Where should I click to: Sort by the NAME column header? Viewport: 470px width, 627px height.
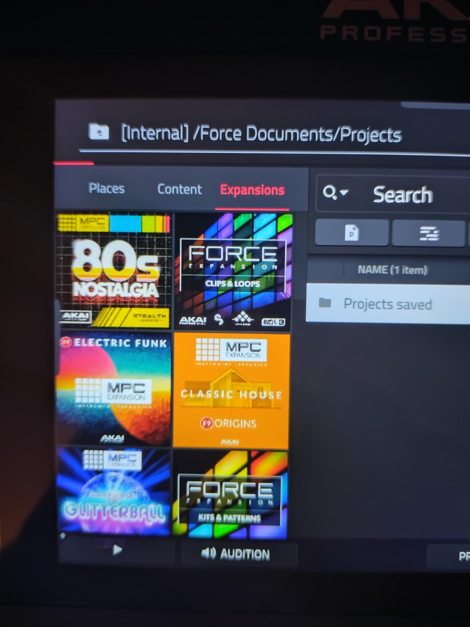point(392,270)
